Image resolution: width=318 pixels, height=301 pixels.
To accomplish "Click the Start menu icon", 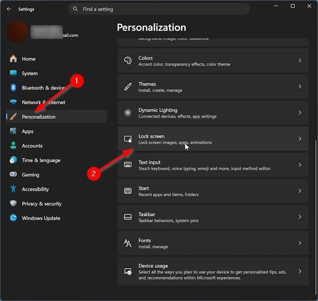I will pos(128,191).
